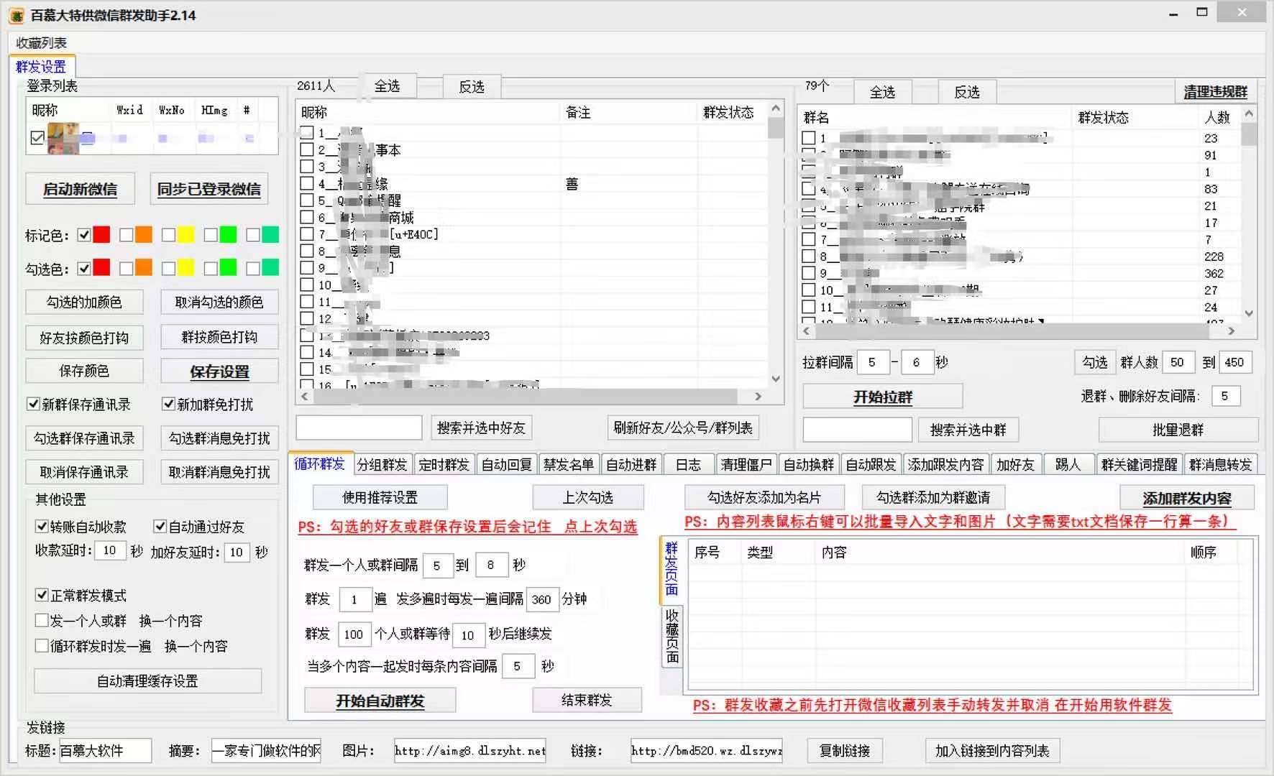Viewport: 1274px width, 776px height.
Task: Open the 日志 tab
Action: click(687, 464)
